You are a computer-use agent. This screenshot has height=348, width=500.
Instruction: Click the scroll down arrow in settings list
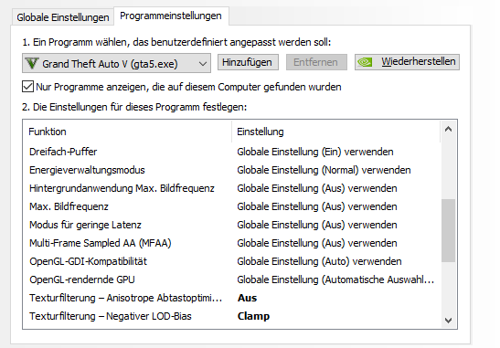point(448,321)
